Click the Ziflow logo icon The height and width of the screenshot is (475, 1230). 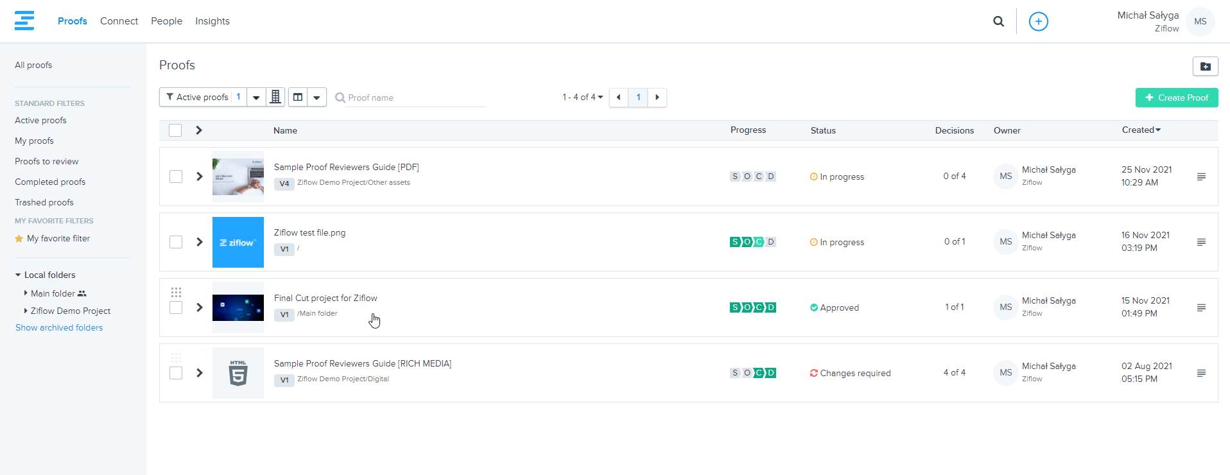24,21
